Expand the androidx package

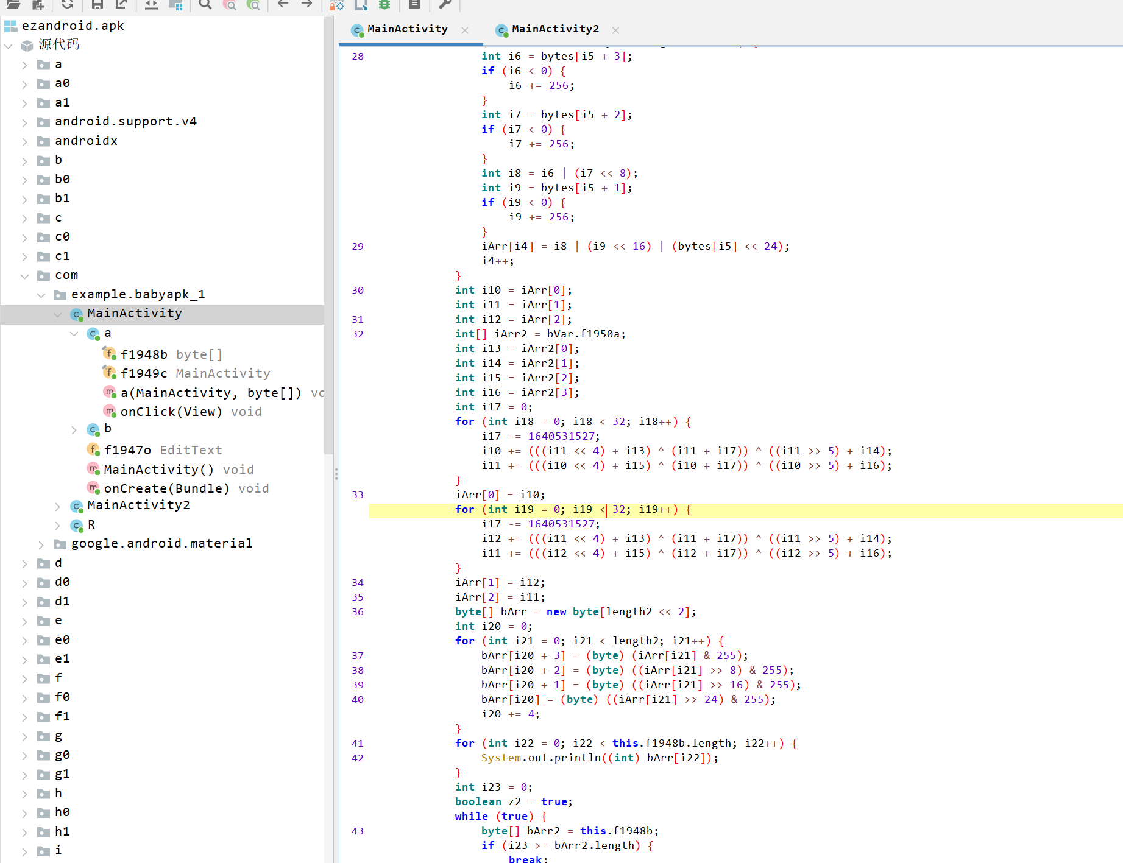coord(24,142)
